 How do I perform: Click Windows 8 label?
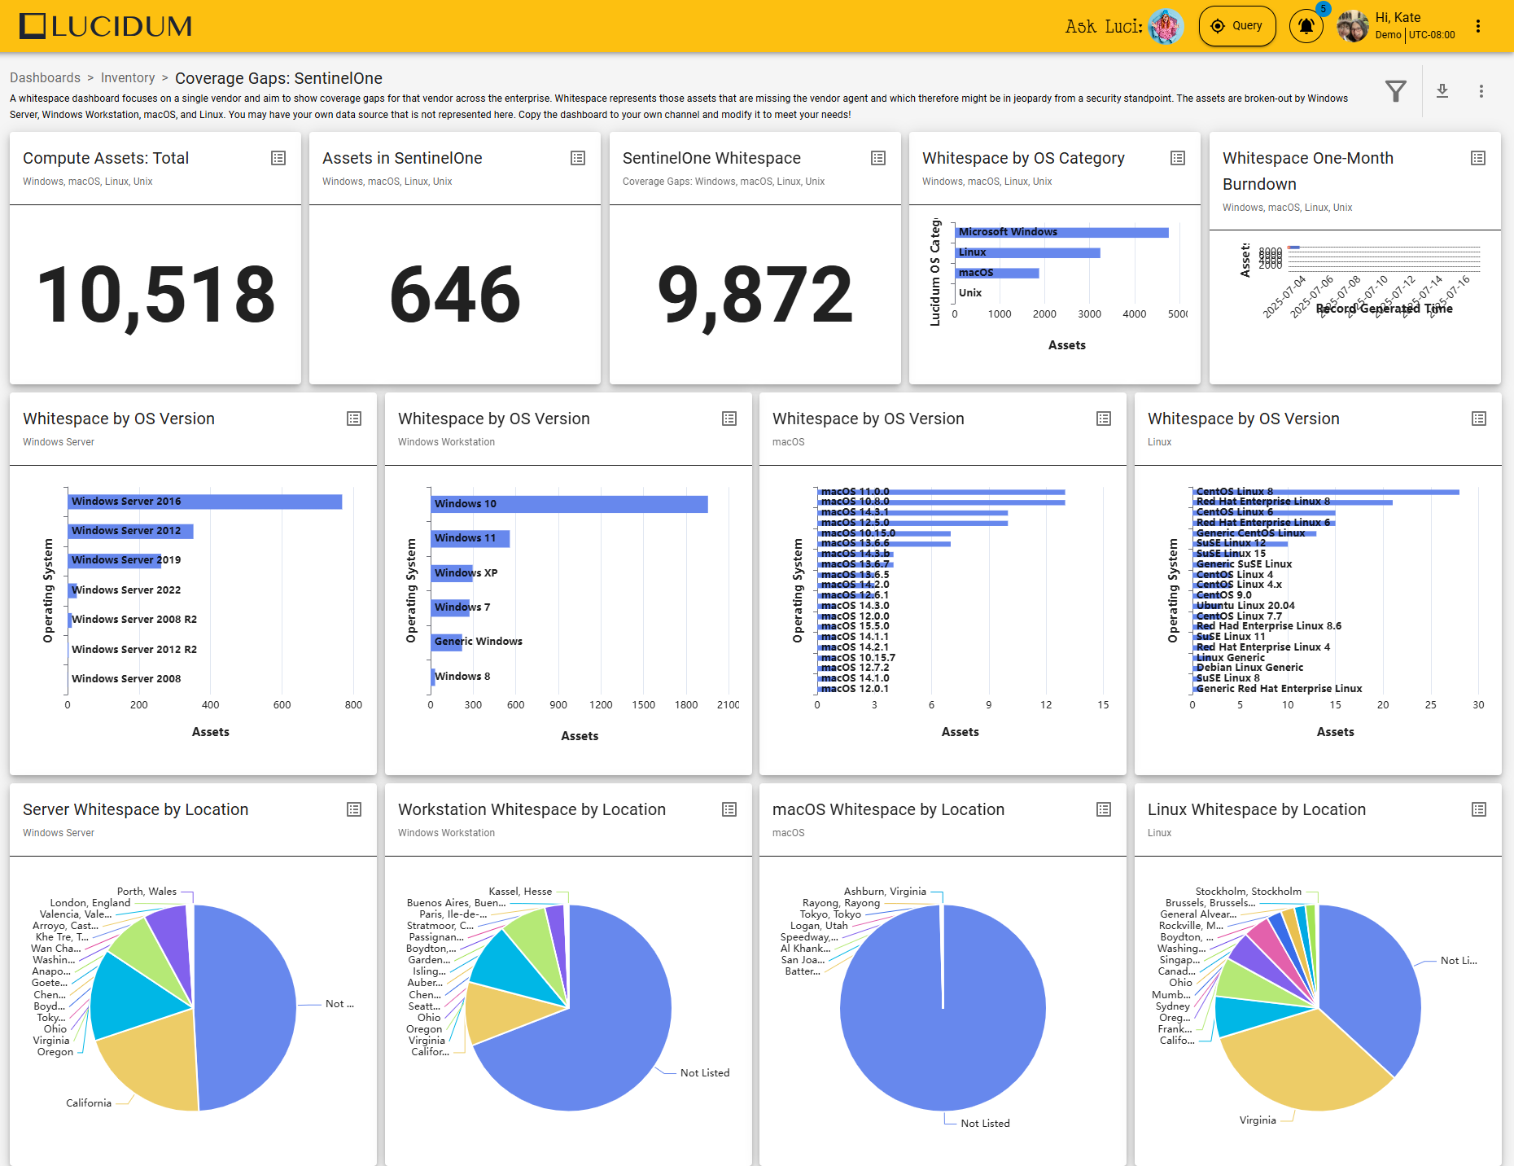[462, 677]
